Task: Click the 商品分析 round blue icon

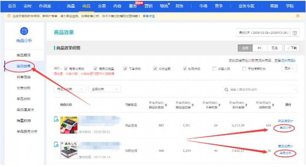Action: coord(24,31)
